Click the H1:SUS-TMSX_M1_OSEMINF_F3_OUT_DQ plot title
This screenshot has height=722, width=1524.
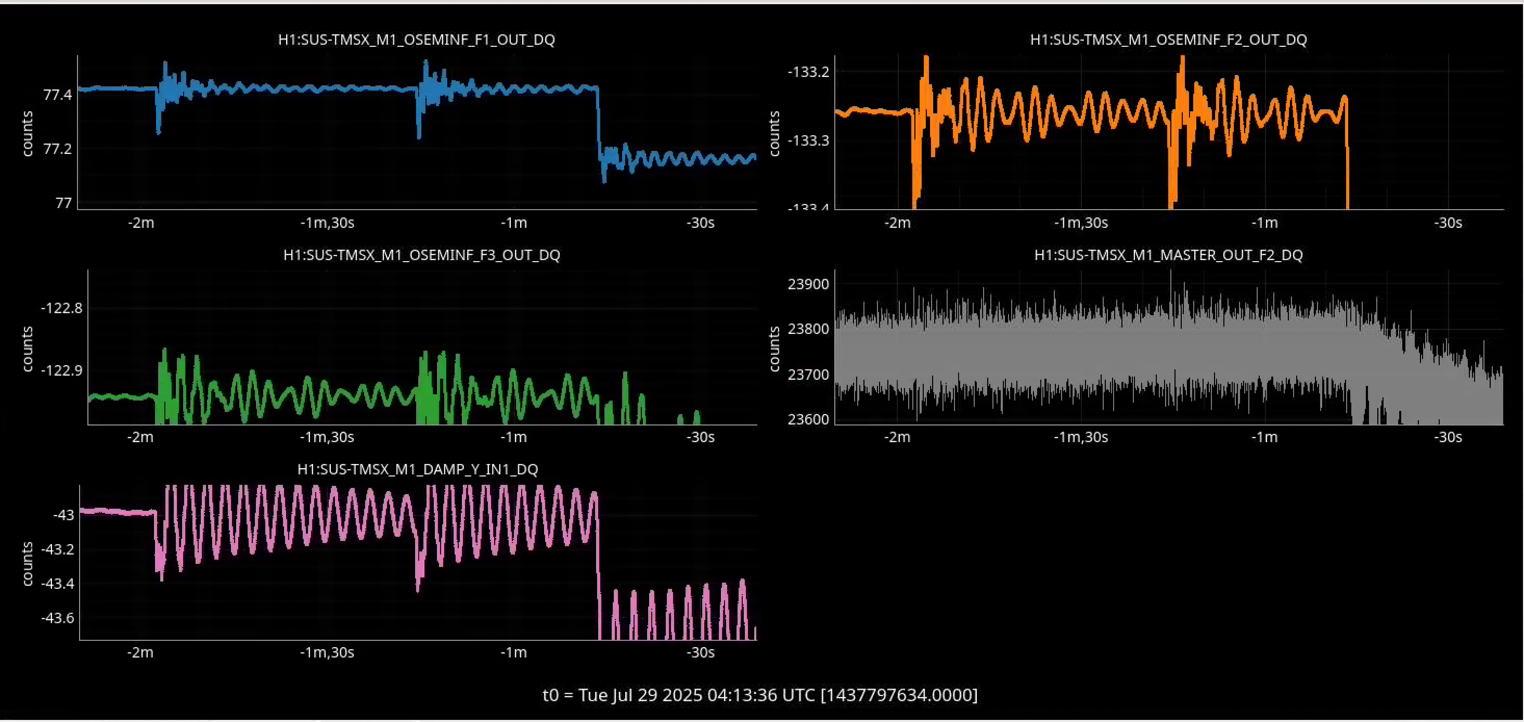(421, 255)
